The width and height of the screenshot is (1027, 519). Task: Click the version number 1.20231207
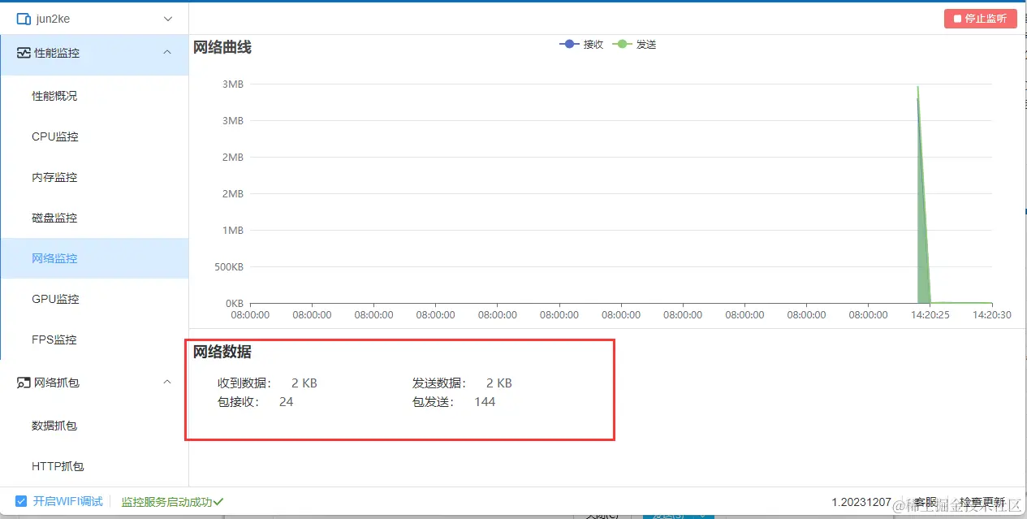[x=861, y=502]
